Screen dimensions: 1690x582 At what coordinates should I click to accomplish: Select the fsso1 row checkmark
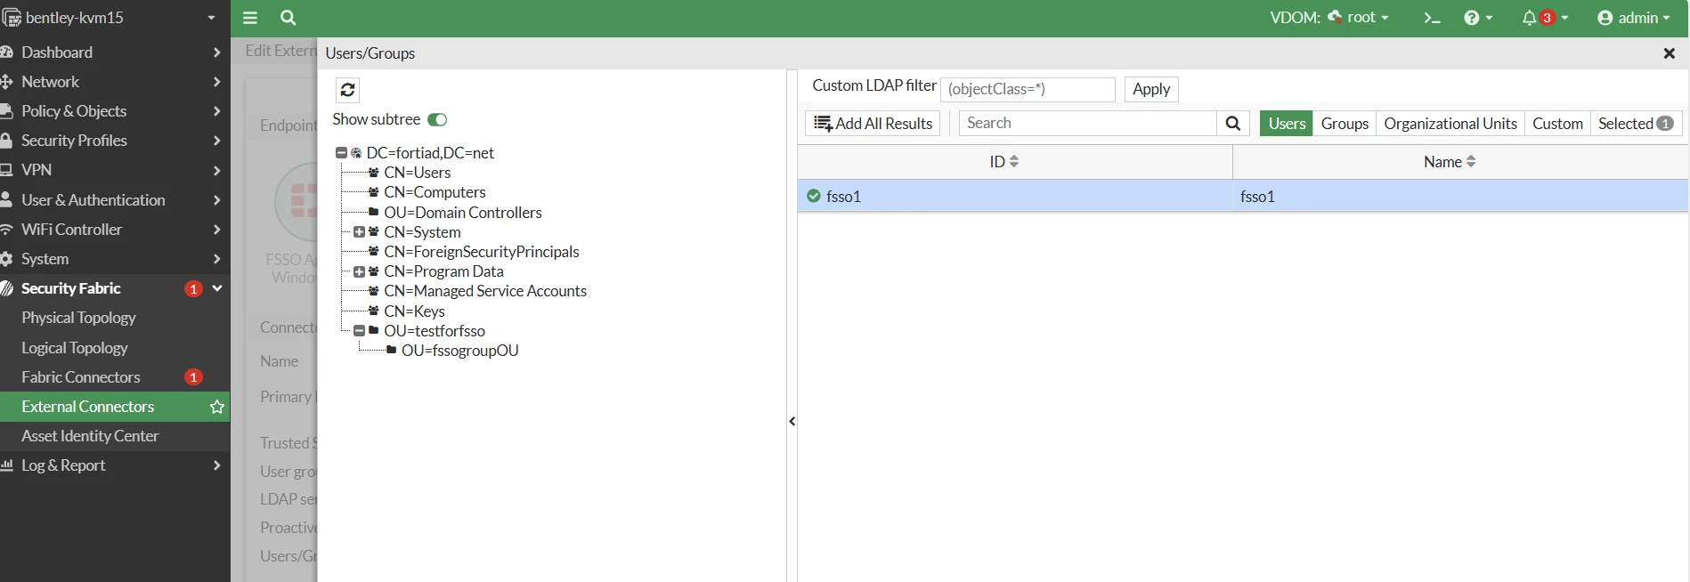[814, 196]
